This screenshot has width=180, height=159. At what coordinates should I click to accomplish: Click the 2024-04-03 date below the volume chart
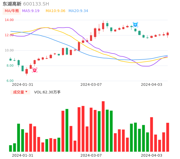coord(151,155)
